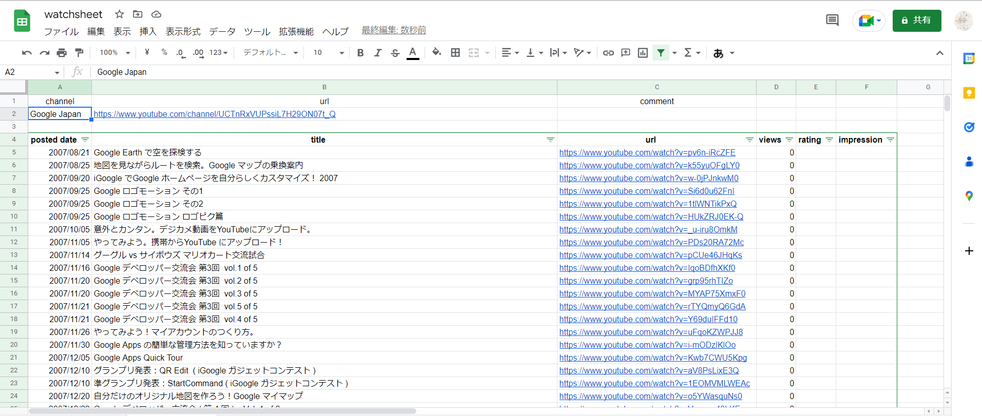Open the Name box dropdown arrow

pyautogui.click(x=57, y=72)
